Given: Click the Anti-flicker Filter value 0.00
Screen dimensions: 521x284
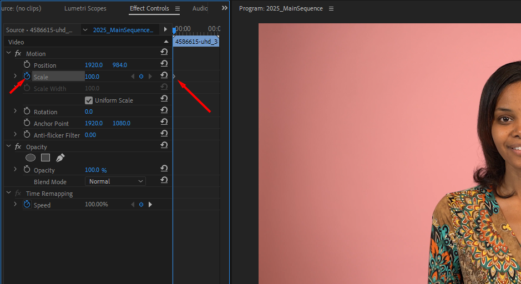Looking at the screenshot, I should click(x=90, y=135).
